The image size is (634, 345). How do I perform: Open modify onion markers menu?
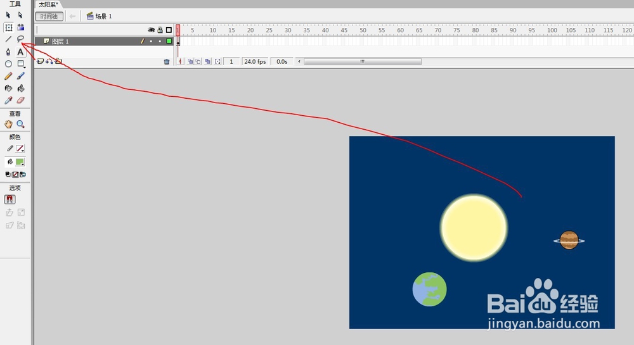(x=218, y=61)
